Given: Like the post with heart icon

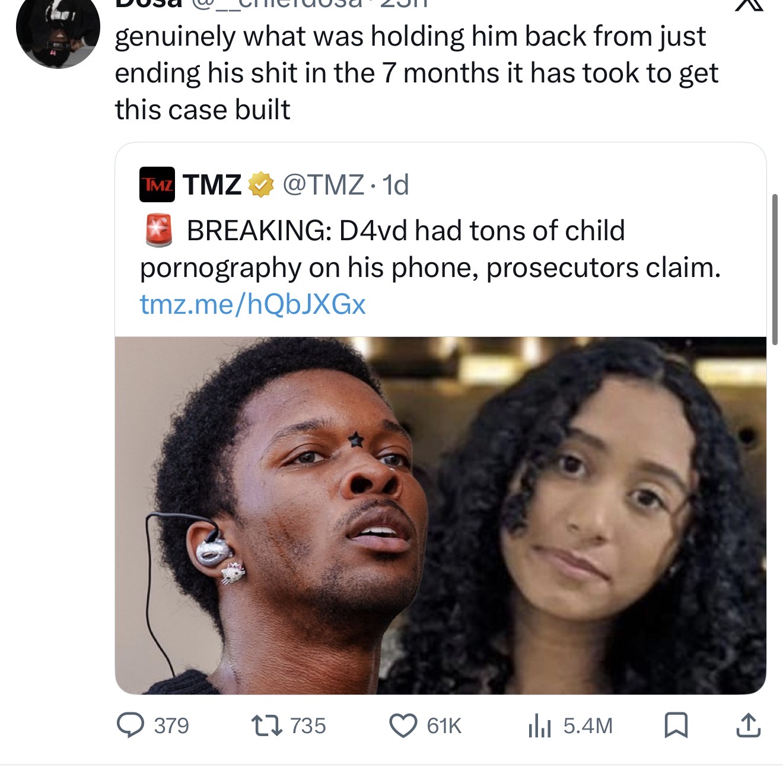Looking at the screenshot, I should pyautogui.click(x=403, y=726).
